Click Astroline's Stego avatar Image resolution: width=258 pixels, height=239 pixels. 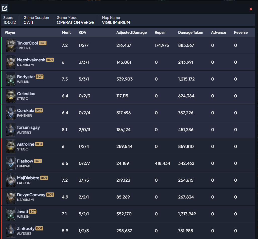click(x=11, y=146)
